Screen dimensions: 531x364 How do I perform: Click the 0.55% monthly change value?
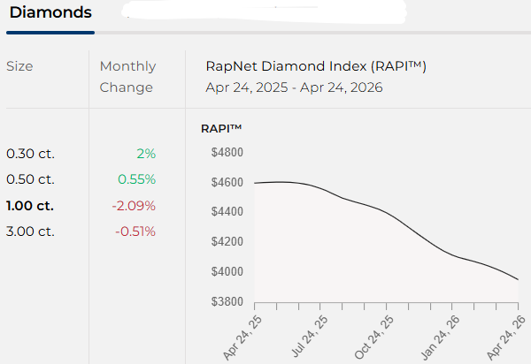coord(137,179)
